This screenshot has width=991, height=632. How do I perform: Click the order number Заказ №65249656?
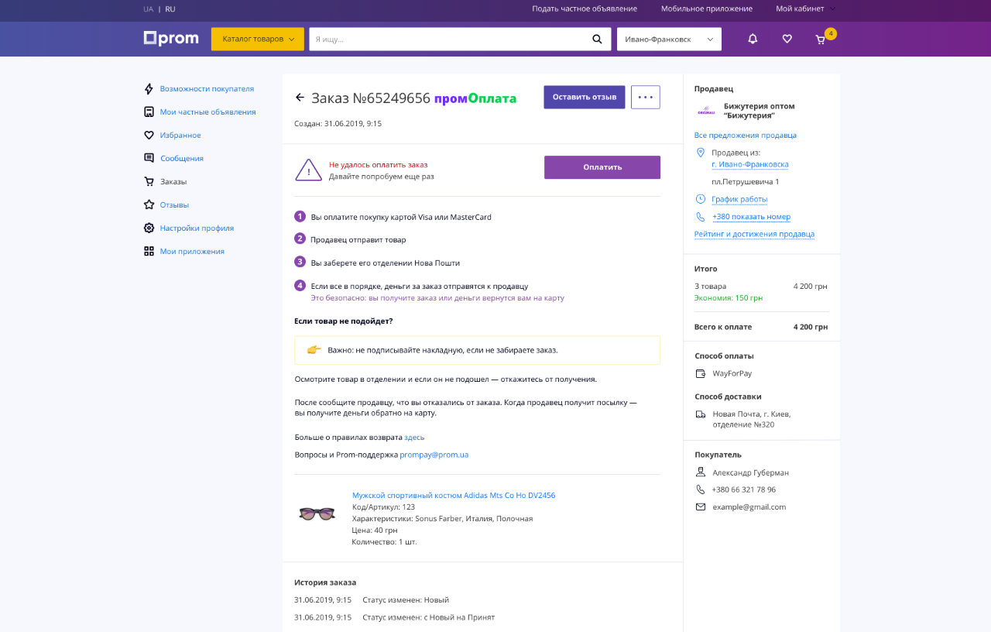coord(371,98)
